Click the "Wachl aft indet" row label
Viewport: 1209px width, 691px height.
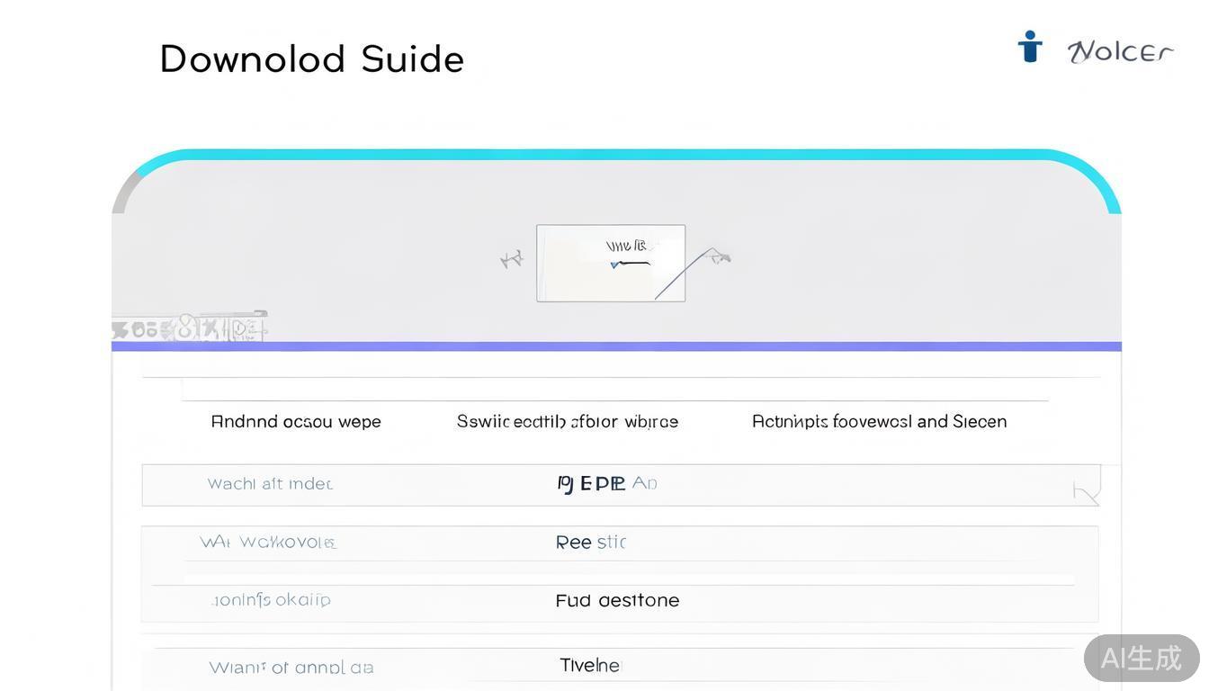tap(270, 484)
